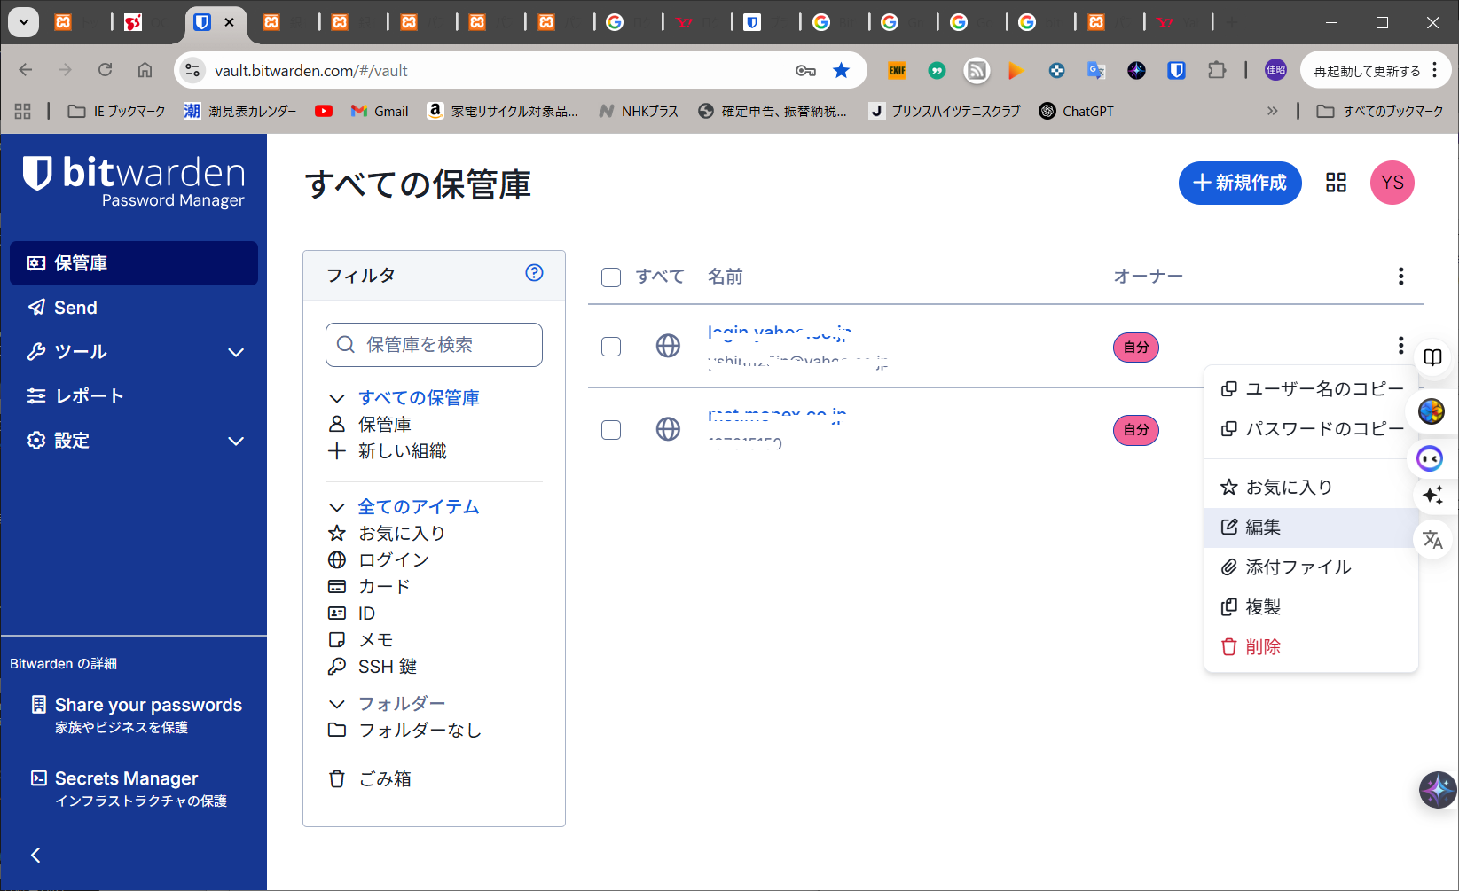This screenshot has width=1459, height=891.
Task: Click the Bitwarden extension icon in toolbar
Action: click(x=1176, y=71)
